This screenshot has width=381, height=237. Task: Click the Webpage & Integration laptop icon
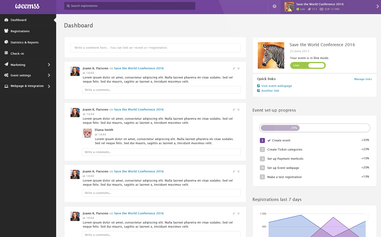click(x=6, y=86)
